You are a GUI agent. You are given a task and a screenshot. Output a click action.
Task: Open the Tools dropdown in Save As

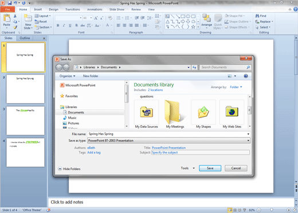188,168
